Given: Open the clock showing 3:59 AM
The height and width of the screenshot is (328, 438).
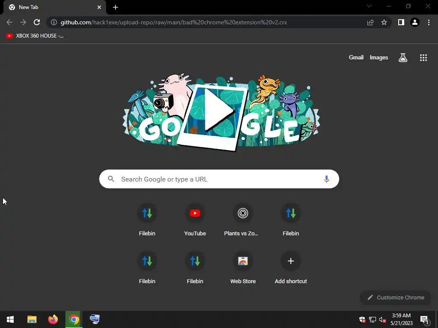Looking at the screenshot, I should (x=401, y=319).
